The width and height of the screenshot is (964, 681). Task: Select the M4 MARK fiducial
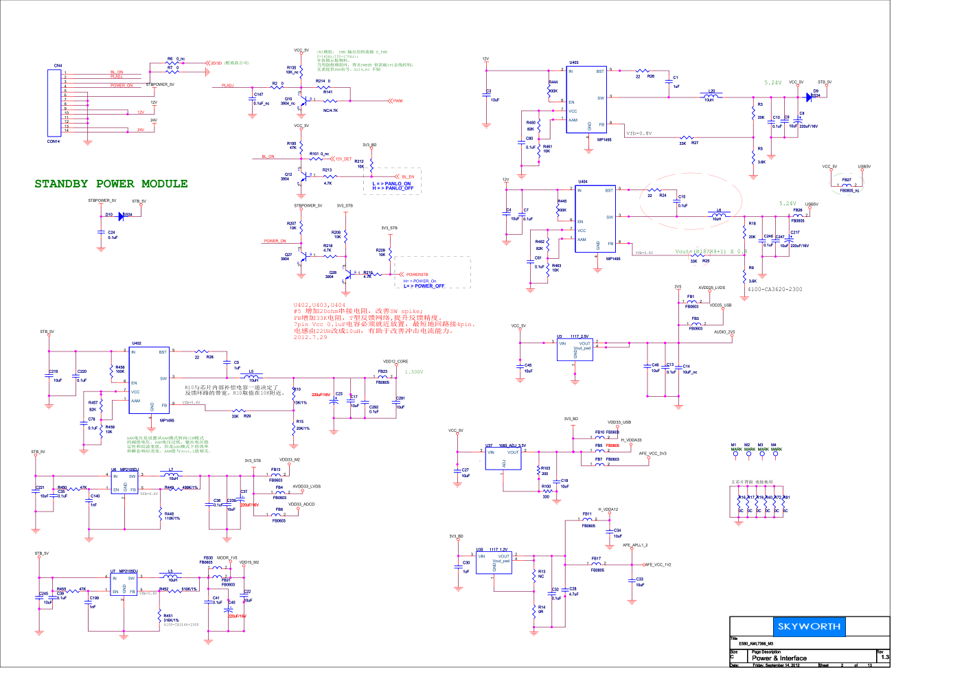tap(776, 447)
